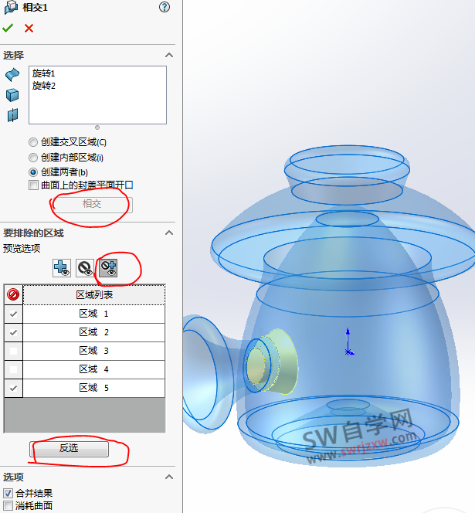Viewport: 475px width, 513px height.
Task: Click the third preview option icon
Action: (107, 267)
